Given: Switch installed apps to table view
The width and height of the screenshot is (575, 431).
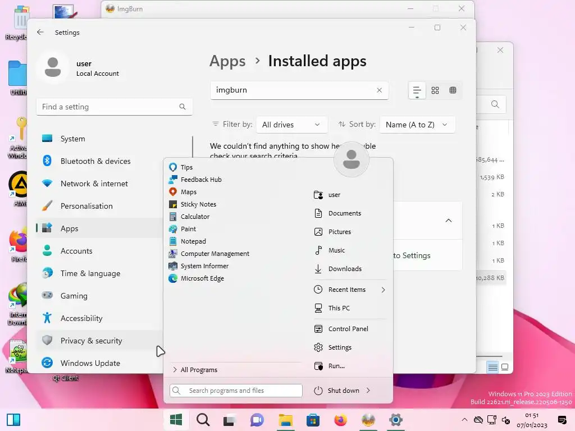Looking at the screenshot, I should pos(453,90).
